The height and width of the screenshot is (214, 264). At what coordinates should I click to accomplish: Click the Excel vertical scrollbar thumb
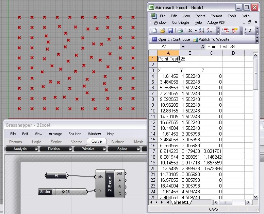[255, 74]
